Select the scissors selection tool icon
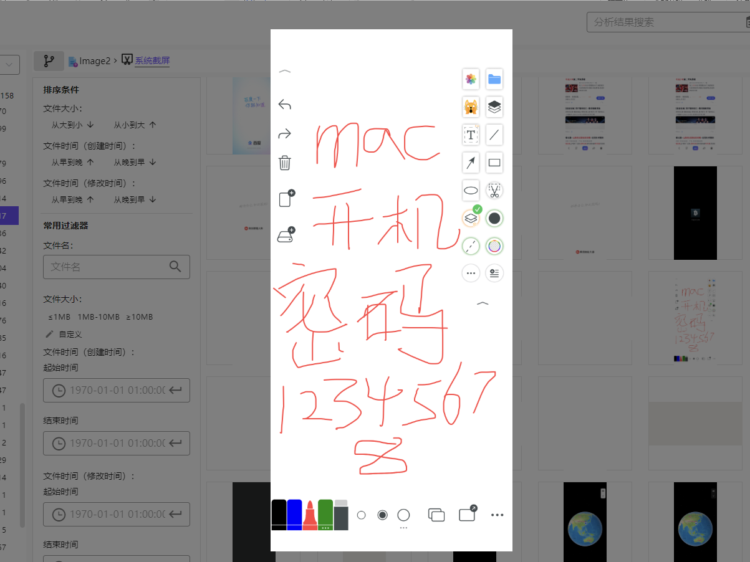Screen dimensions: 750x562 pyautogui.click(x=494, y=191)
